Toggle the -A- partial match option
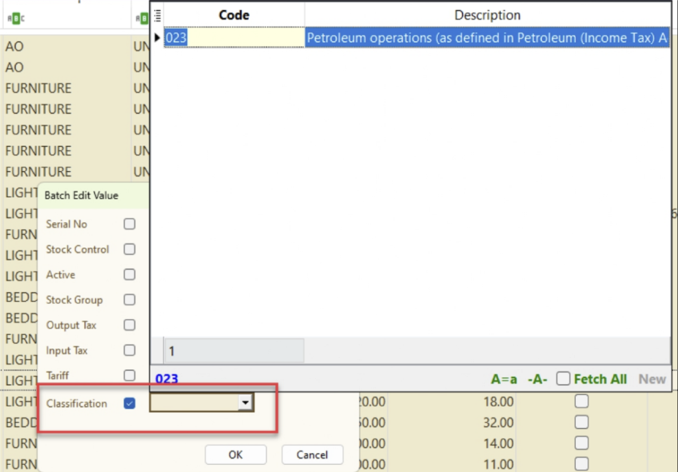678x472 pixels. click(x=537, y=379)
